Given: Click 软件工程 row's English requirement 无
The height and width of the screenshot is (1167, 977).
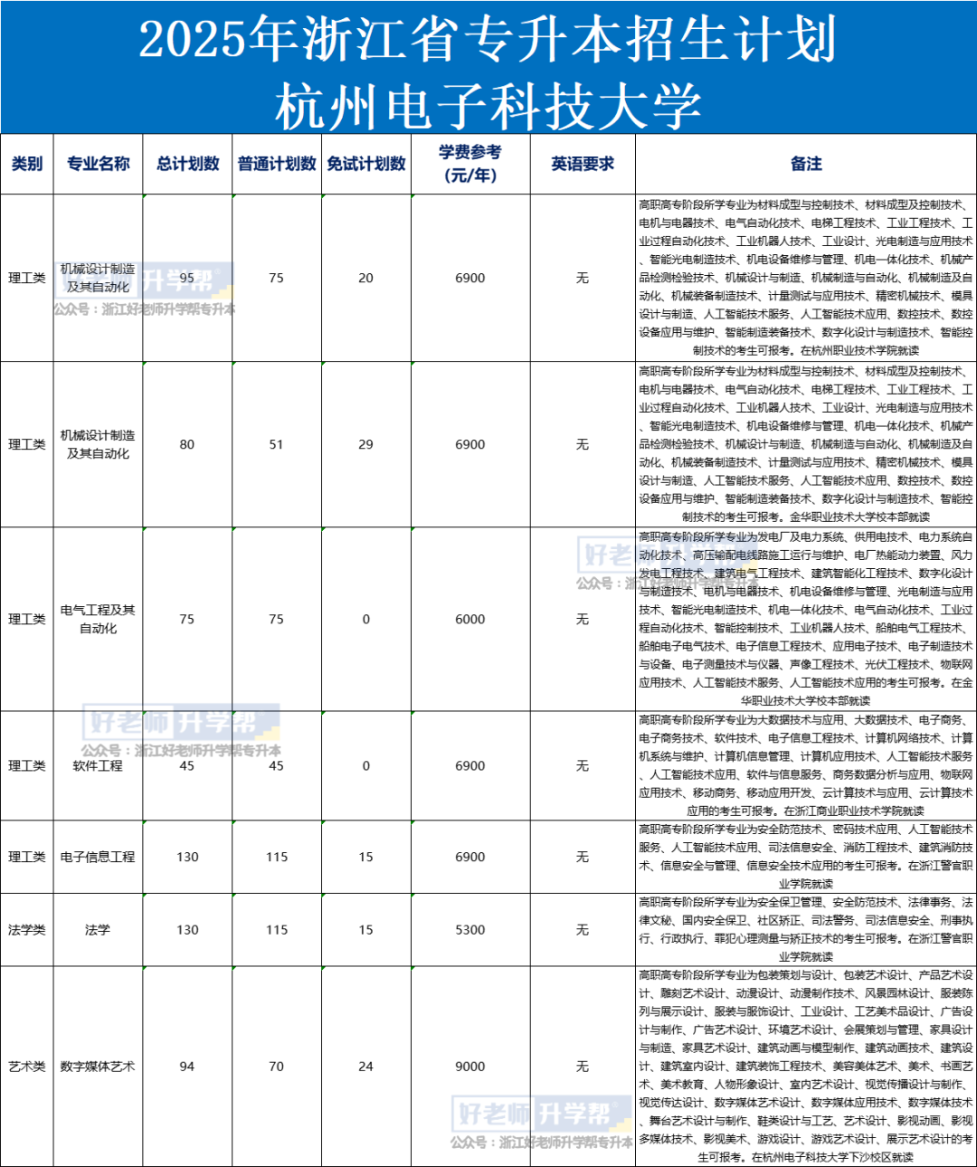Looking at the screenshot, I should [x=583, y=765].
